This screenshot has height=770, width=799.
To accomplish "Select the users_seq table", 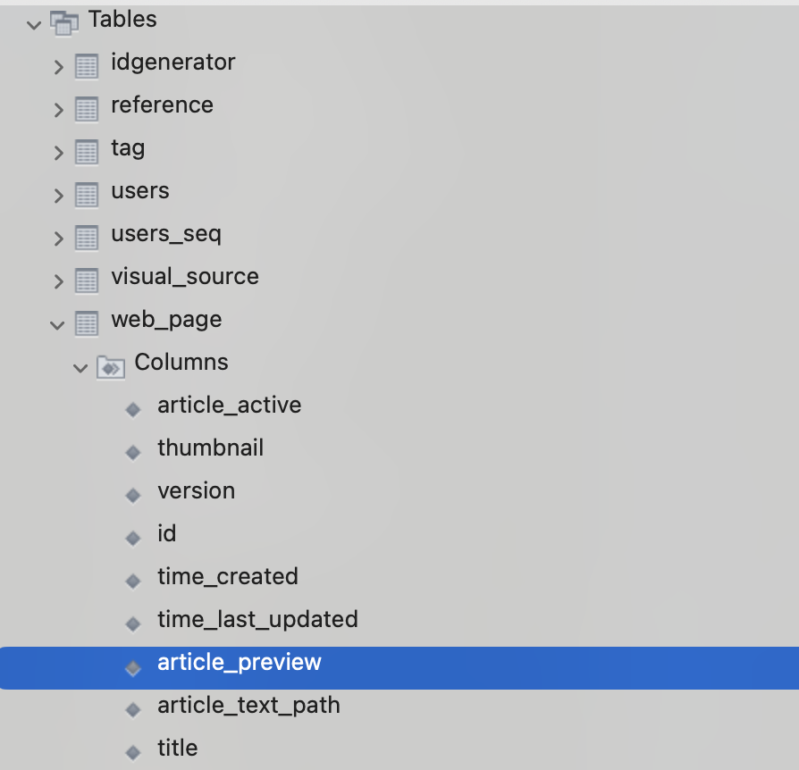I will pos(166,234).
